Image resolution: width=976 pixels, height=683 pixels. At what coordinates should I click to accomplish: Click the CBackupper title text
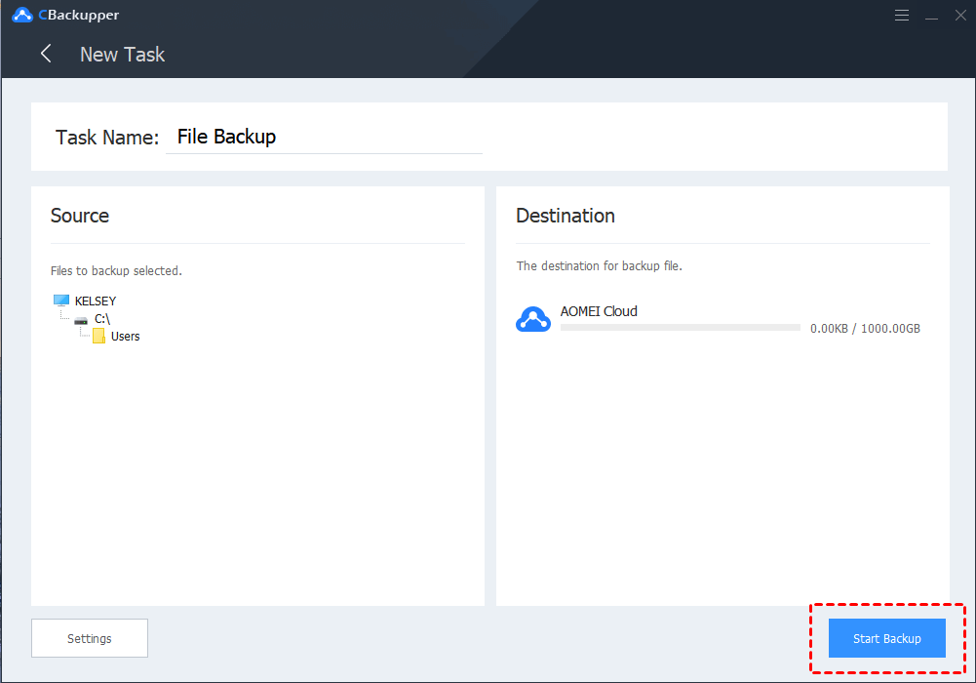pyautogui.click(x=78, y=15)
